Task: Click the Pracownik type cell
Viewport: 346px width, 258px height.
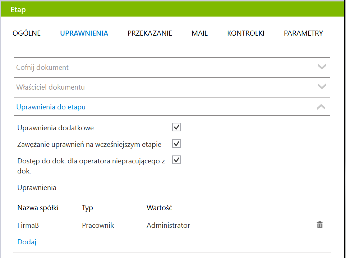Action: pos(98,225)
